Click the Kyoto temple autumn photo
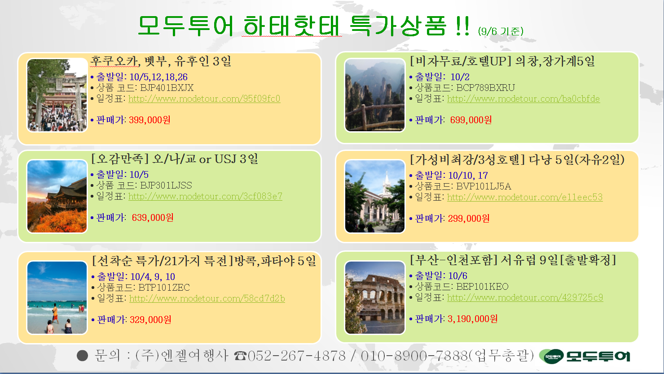The image size is (664, 374). (x=57, y=196)
